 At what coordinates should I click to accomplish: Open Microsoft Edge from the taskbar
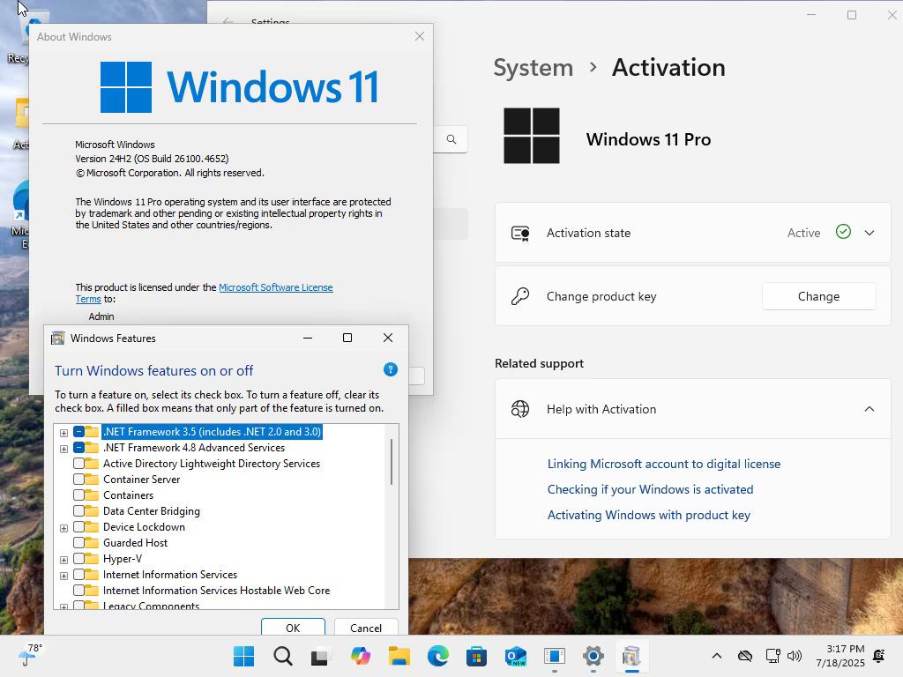(x=437, y=656)
